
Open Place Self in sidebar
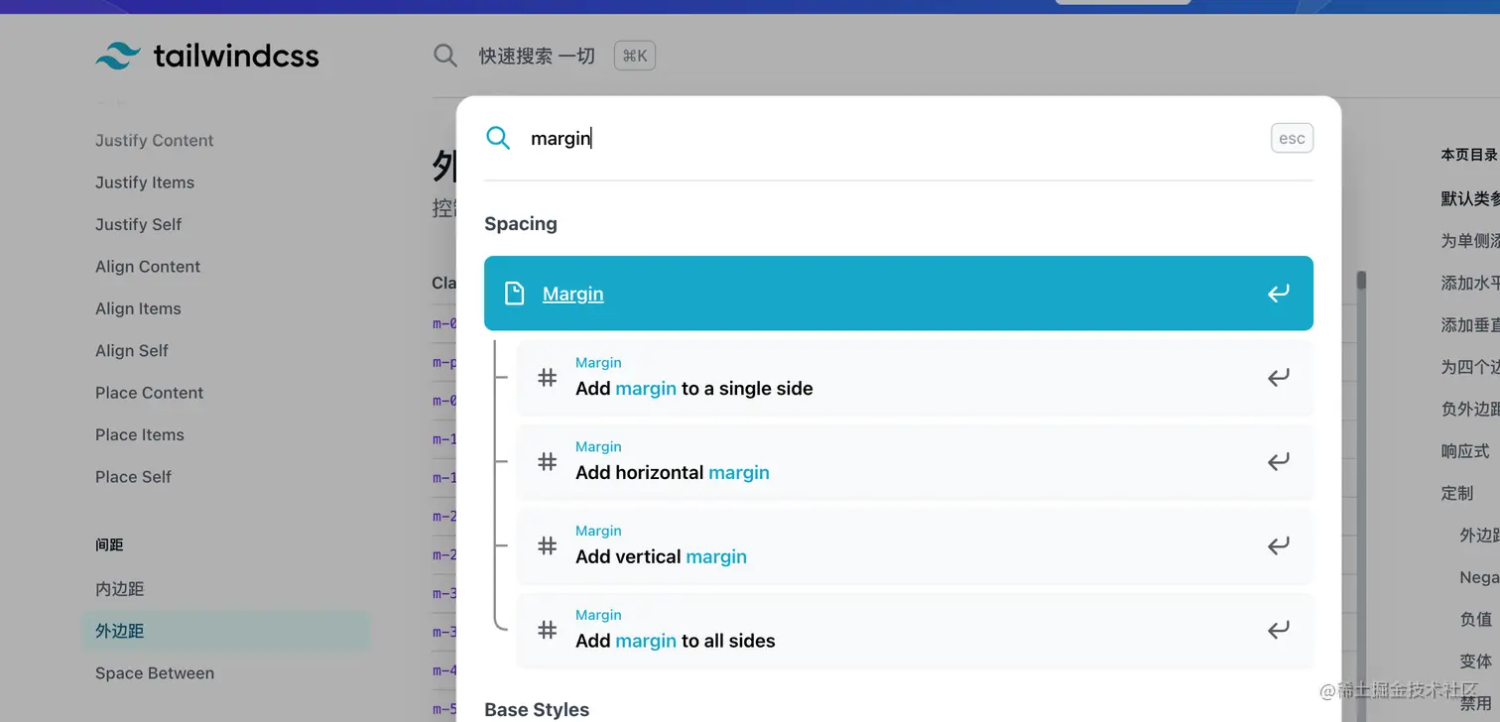pos(134,477)
